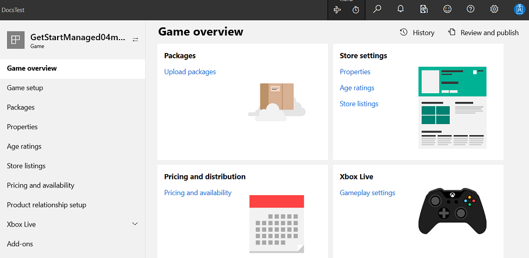Open the help question mark icon
Screen dimensions: 529x258
[x=471, y=9]
